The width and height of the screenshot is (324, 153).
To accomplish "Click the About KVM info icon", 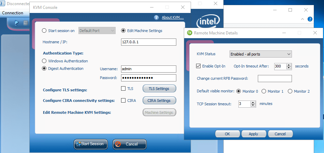I will tap(157, 18).
